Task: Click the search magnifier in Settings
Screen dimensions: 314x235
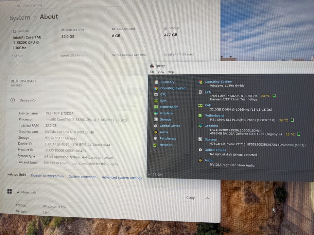Action: pyautogui.click(x=19, y=6)
